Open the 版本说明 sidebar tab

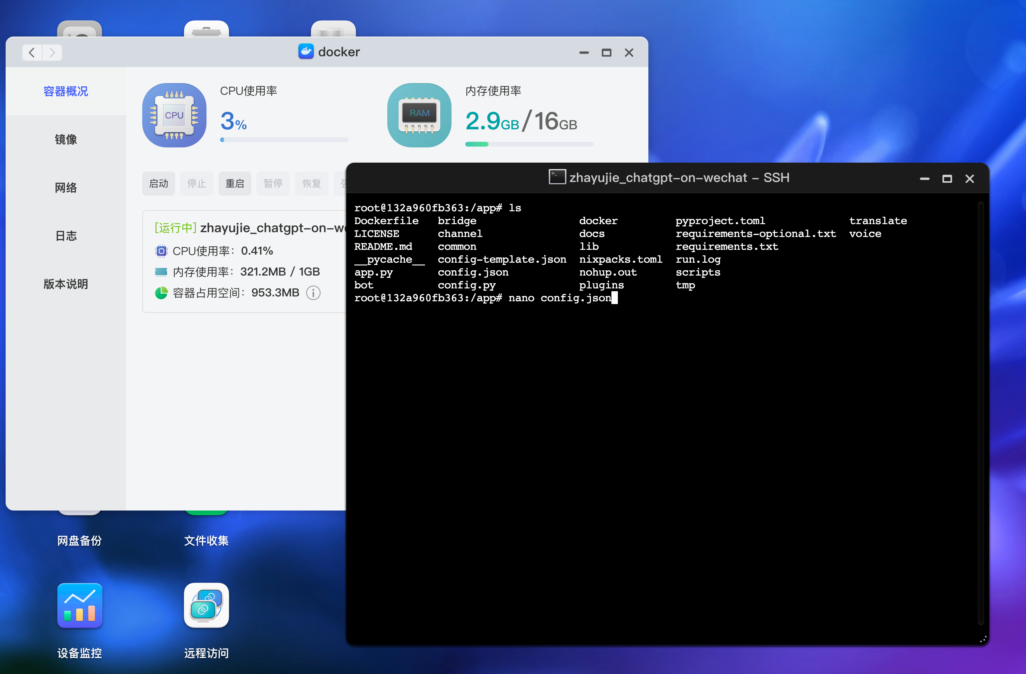66,284
